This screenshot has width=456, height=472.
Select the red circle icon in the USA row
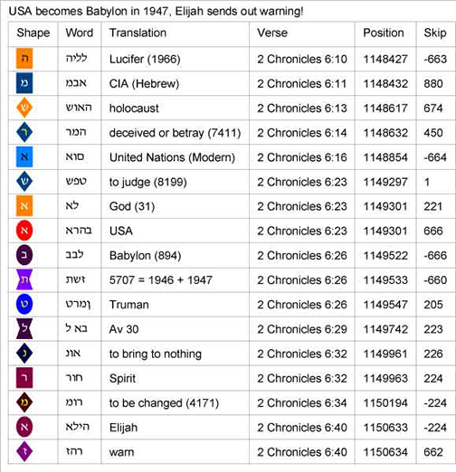[x=24, y=231]
